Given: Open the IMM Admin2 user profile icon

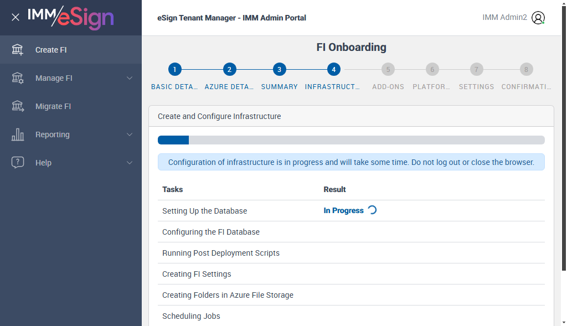Looking at the screenshot, I should point(538,18).
